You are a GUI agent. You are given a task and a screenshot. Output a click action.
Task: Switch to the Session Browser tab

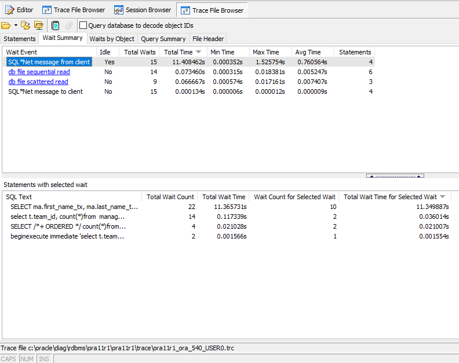tap(143, 10)
